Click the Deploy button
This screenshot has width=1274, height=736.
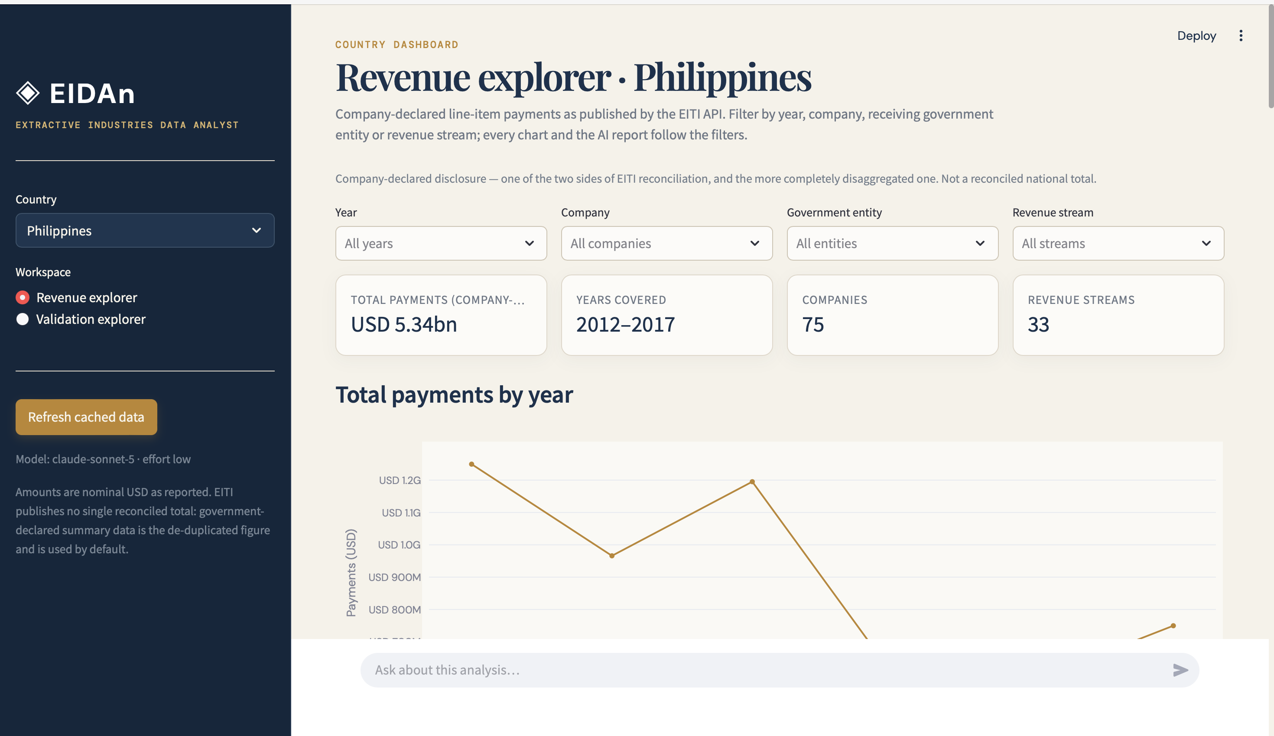(x=1196, y=36)
